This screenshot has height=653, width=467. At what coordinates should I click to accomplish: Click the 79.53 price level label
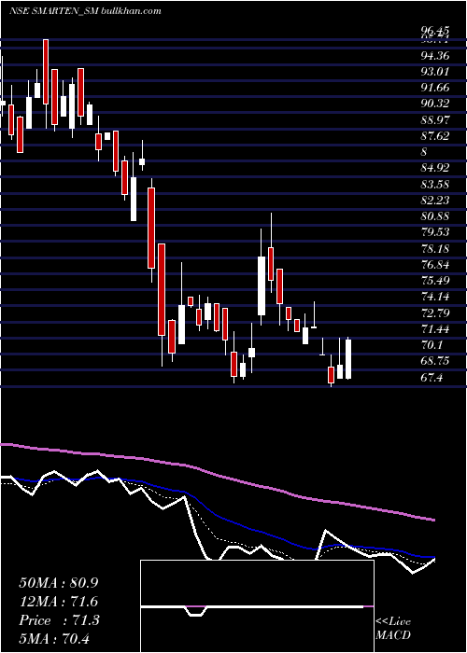pos(435,232)
